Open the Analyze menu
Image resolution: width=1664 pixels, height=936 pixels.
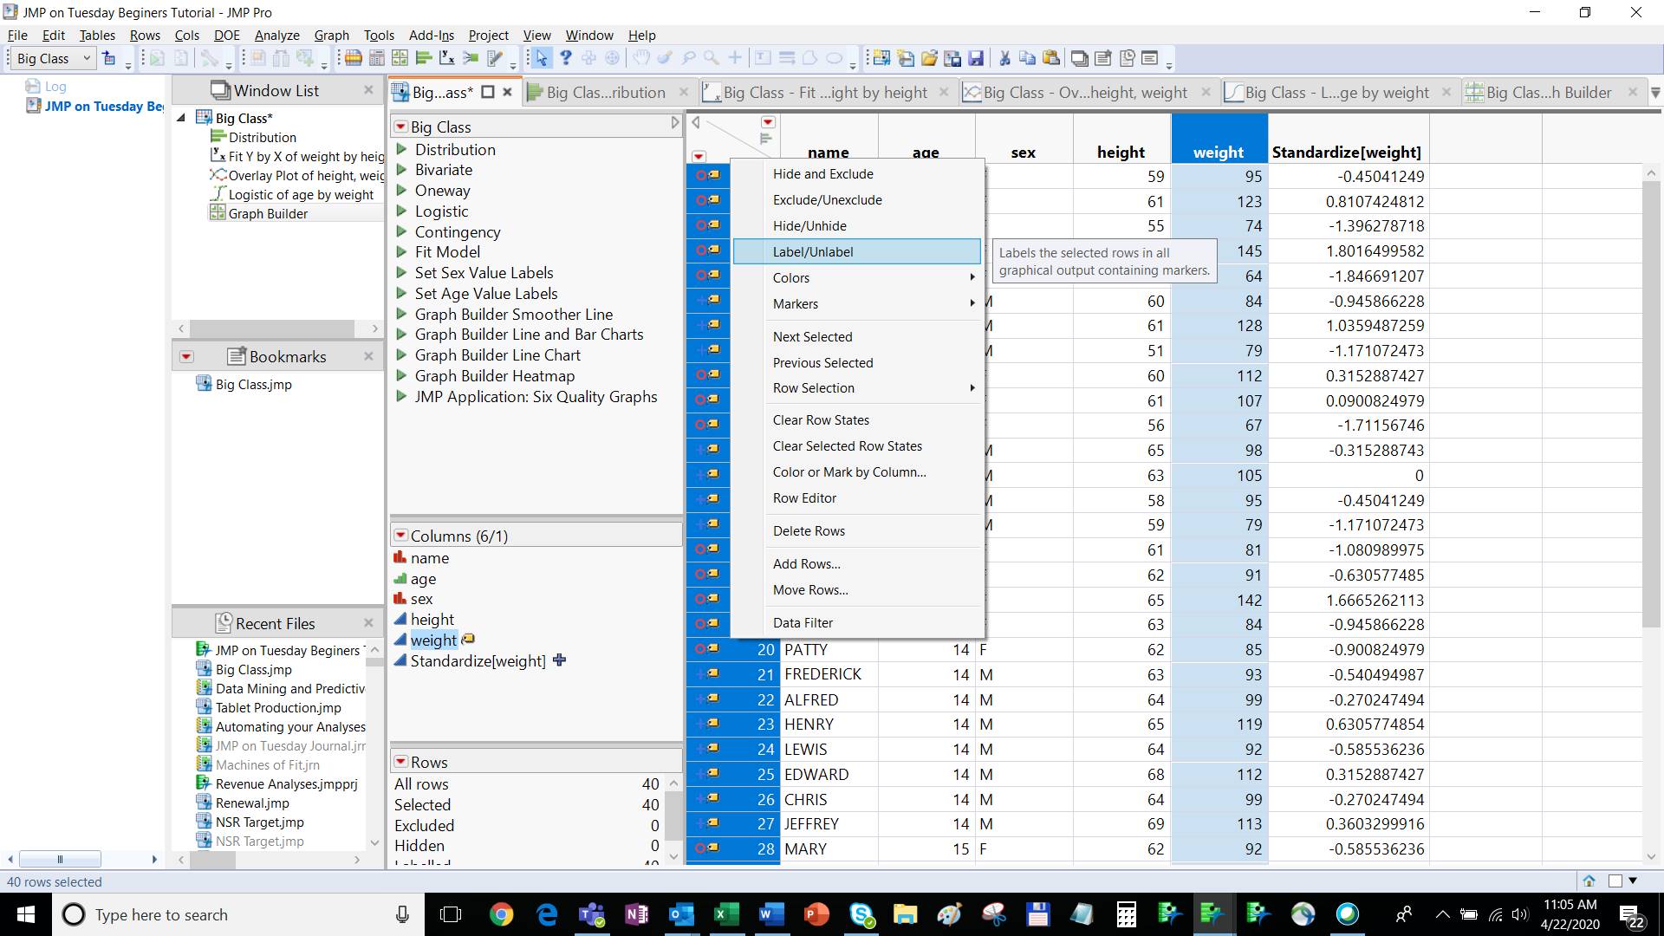click(x=276, y=35)
